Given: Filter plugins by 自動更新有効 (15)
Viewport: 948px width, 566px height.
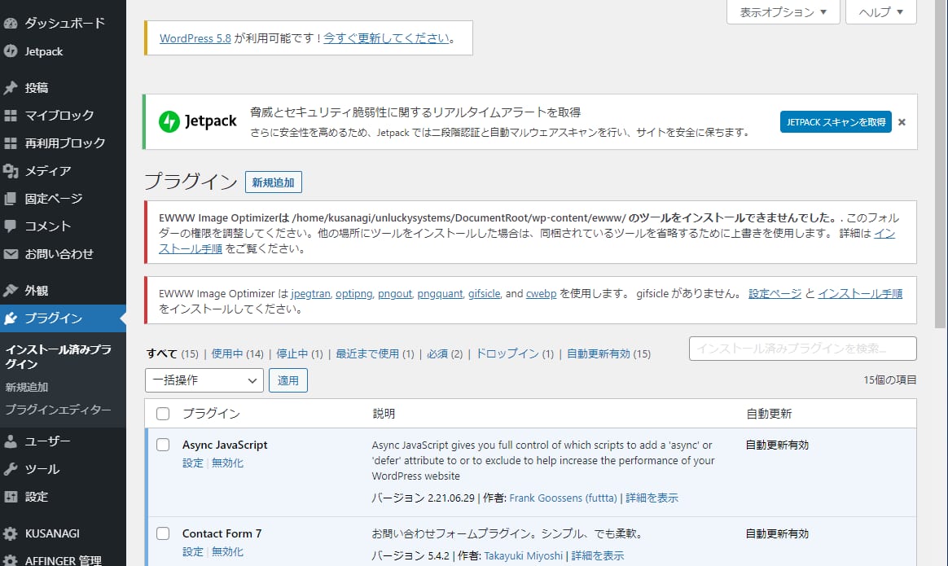Looking at the screenshot, I should (x=608, y=353).
